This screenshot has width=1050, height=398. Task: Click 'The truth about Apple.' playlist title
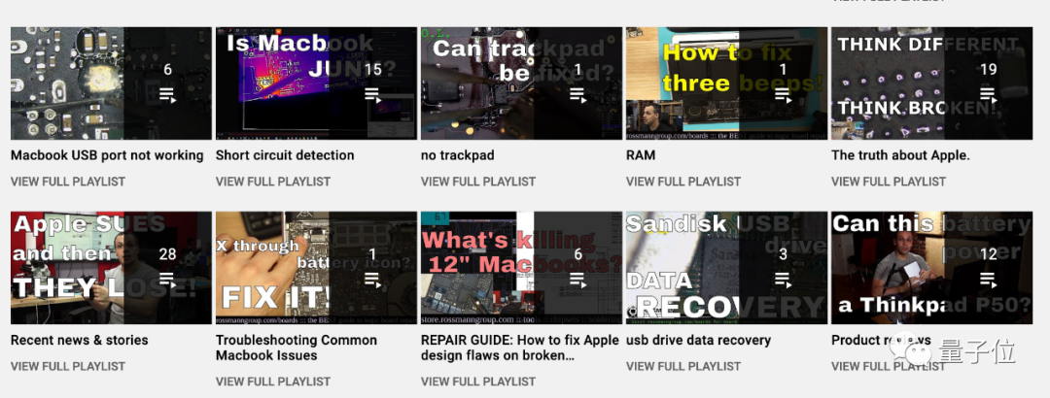click(x=900, y=155)
